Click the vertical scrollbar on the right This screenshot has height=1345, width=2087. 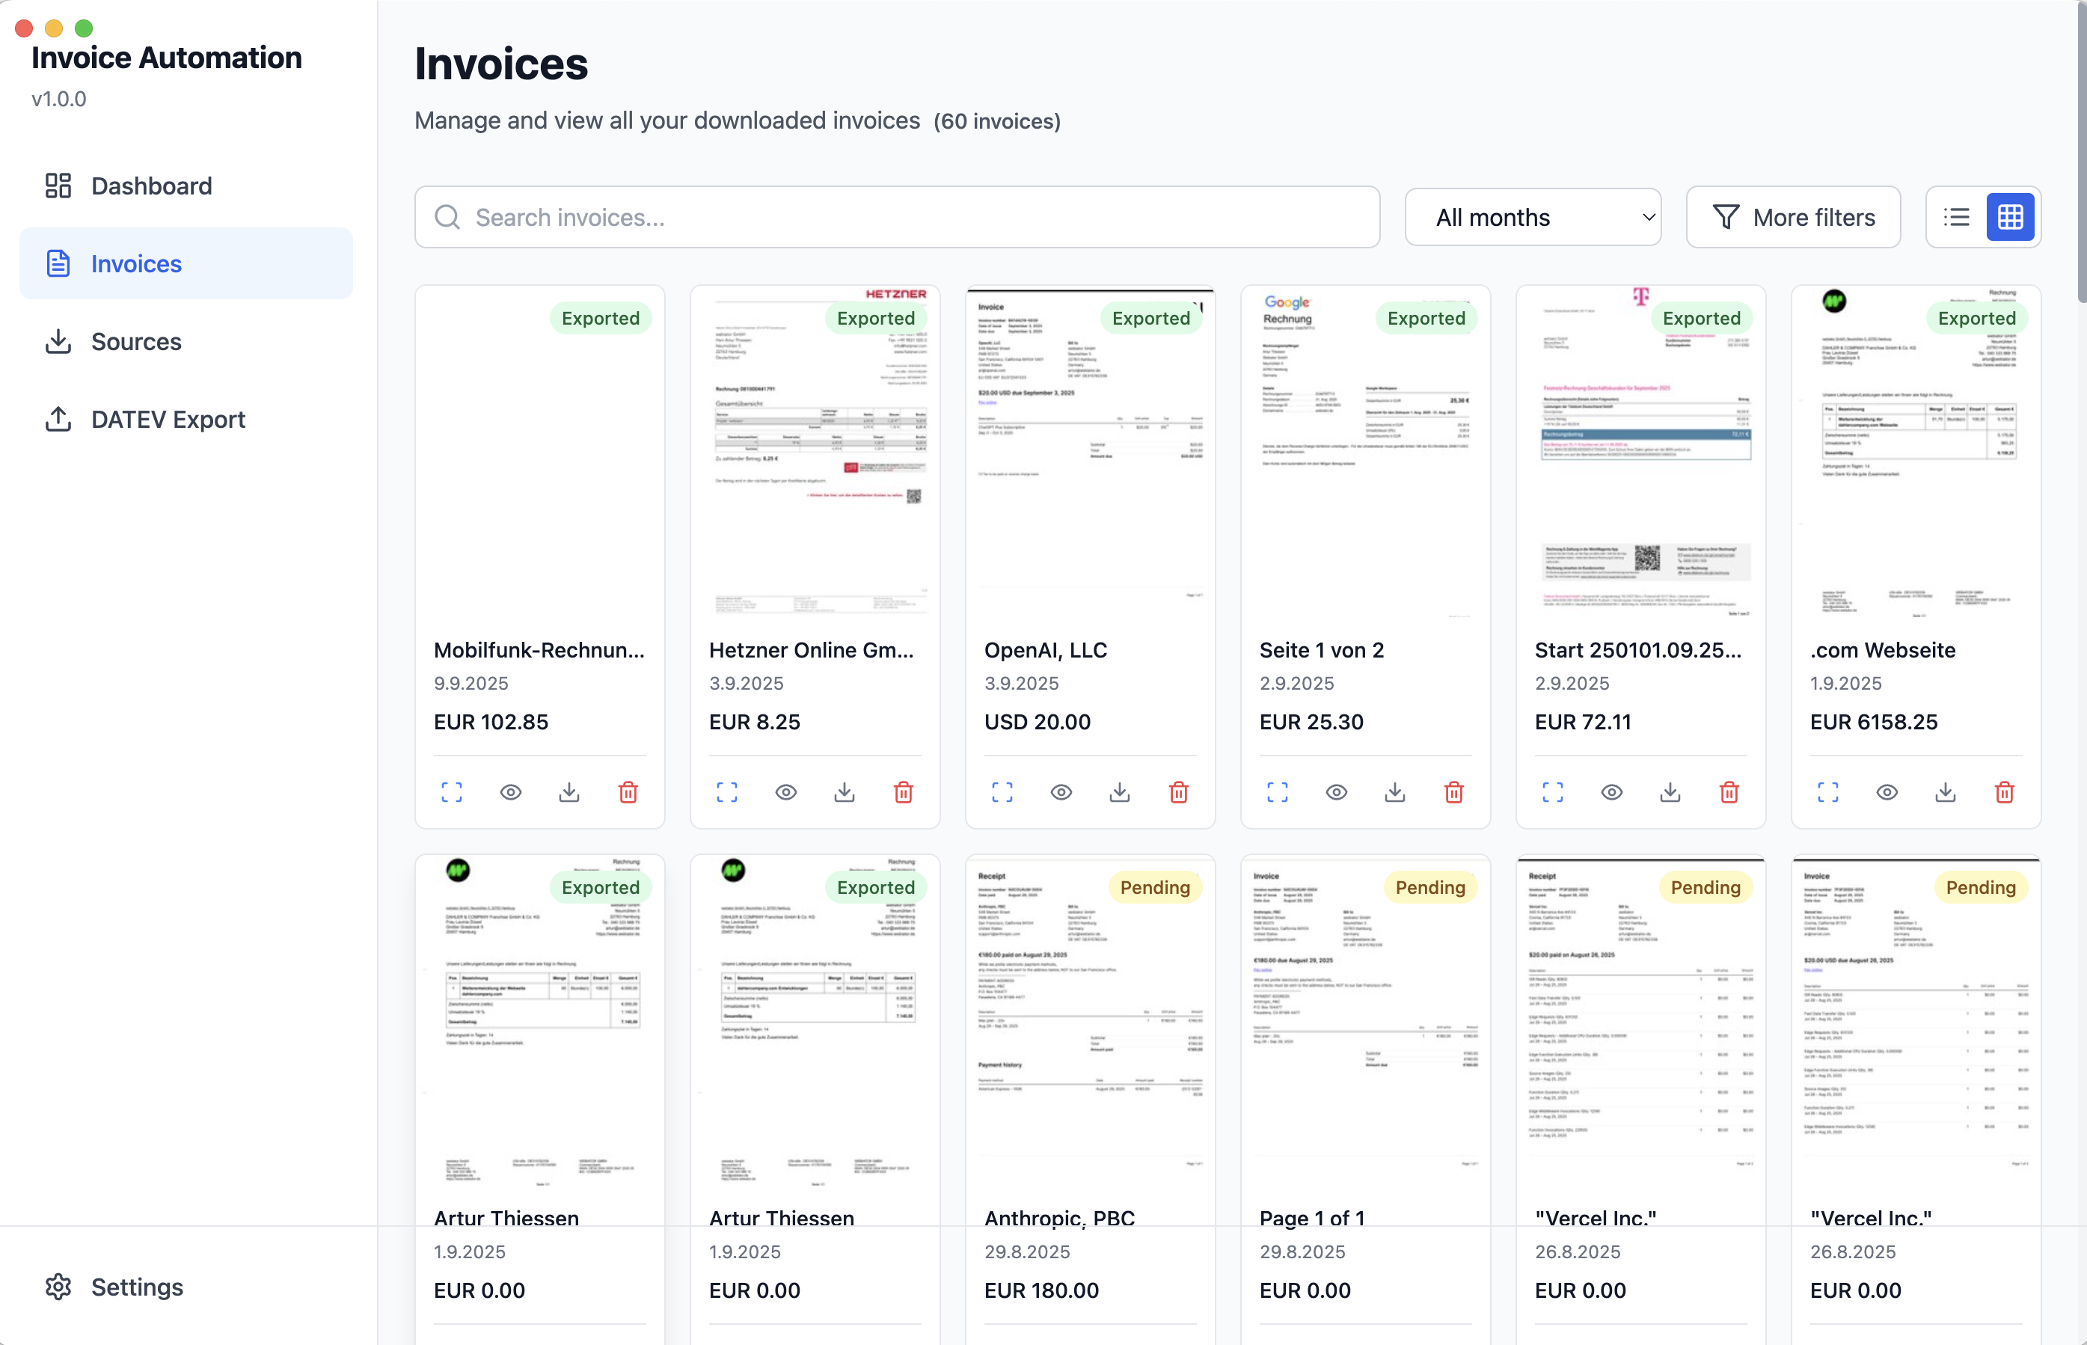click(x=2081, y=153)
